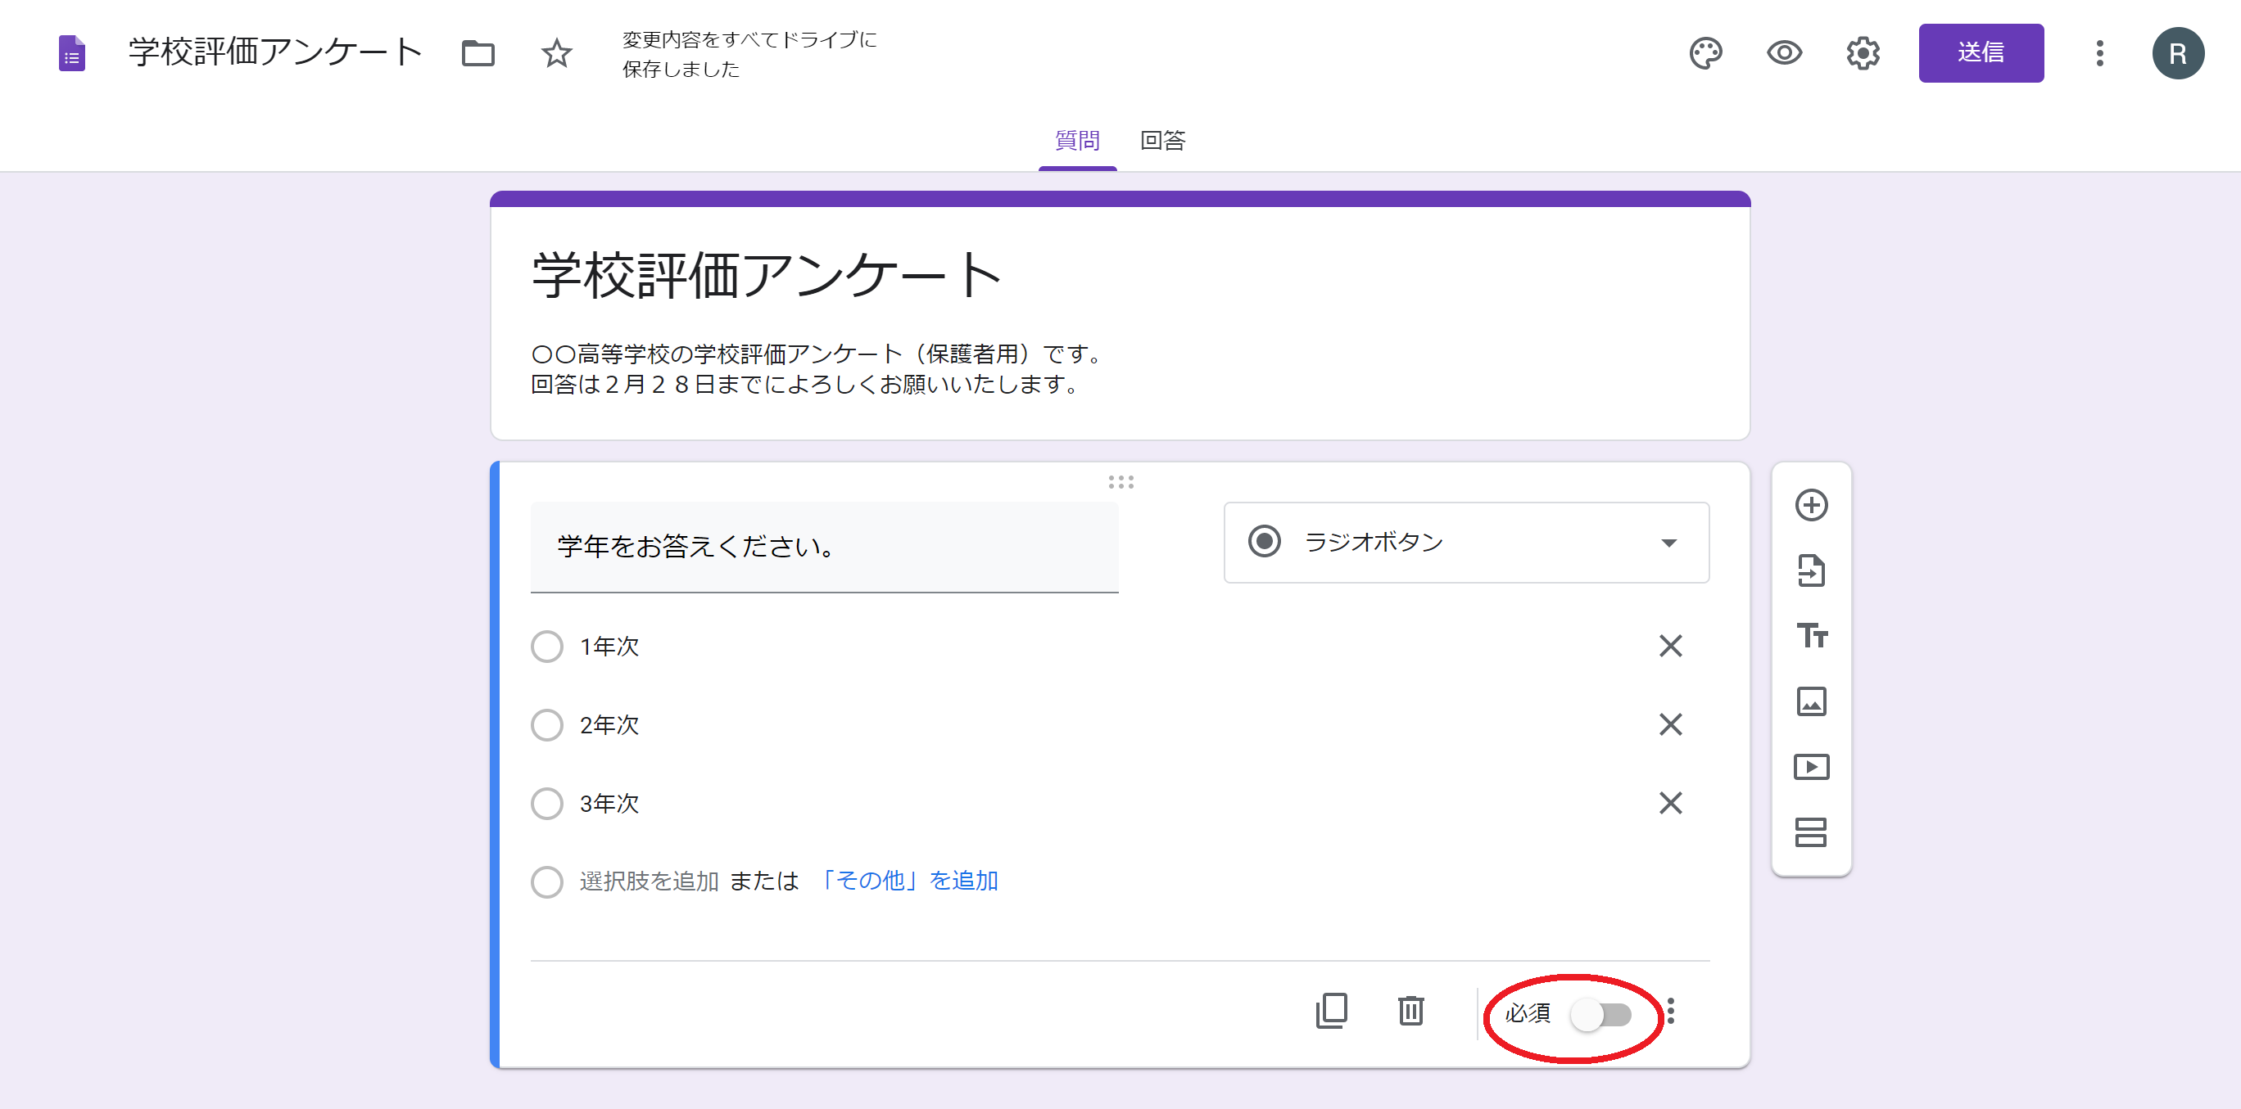Screen dimensions: 2241x1109
Task: Open question type dropdown ラジオボタン
Action: (x=1466, y=543)
